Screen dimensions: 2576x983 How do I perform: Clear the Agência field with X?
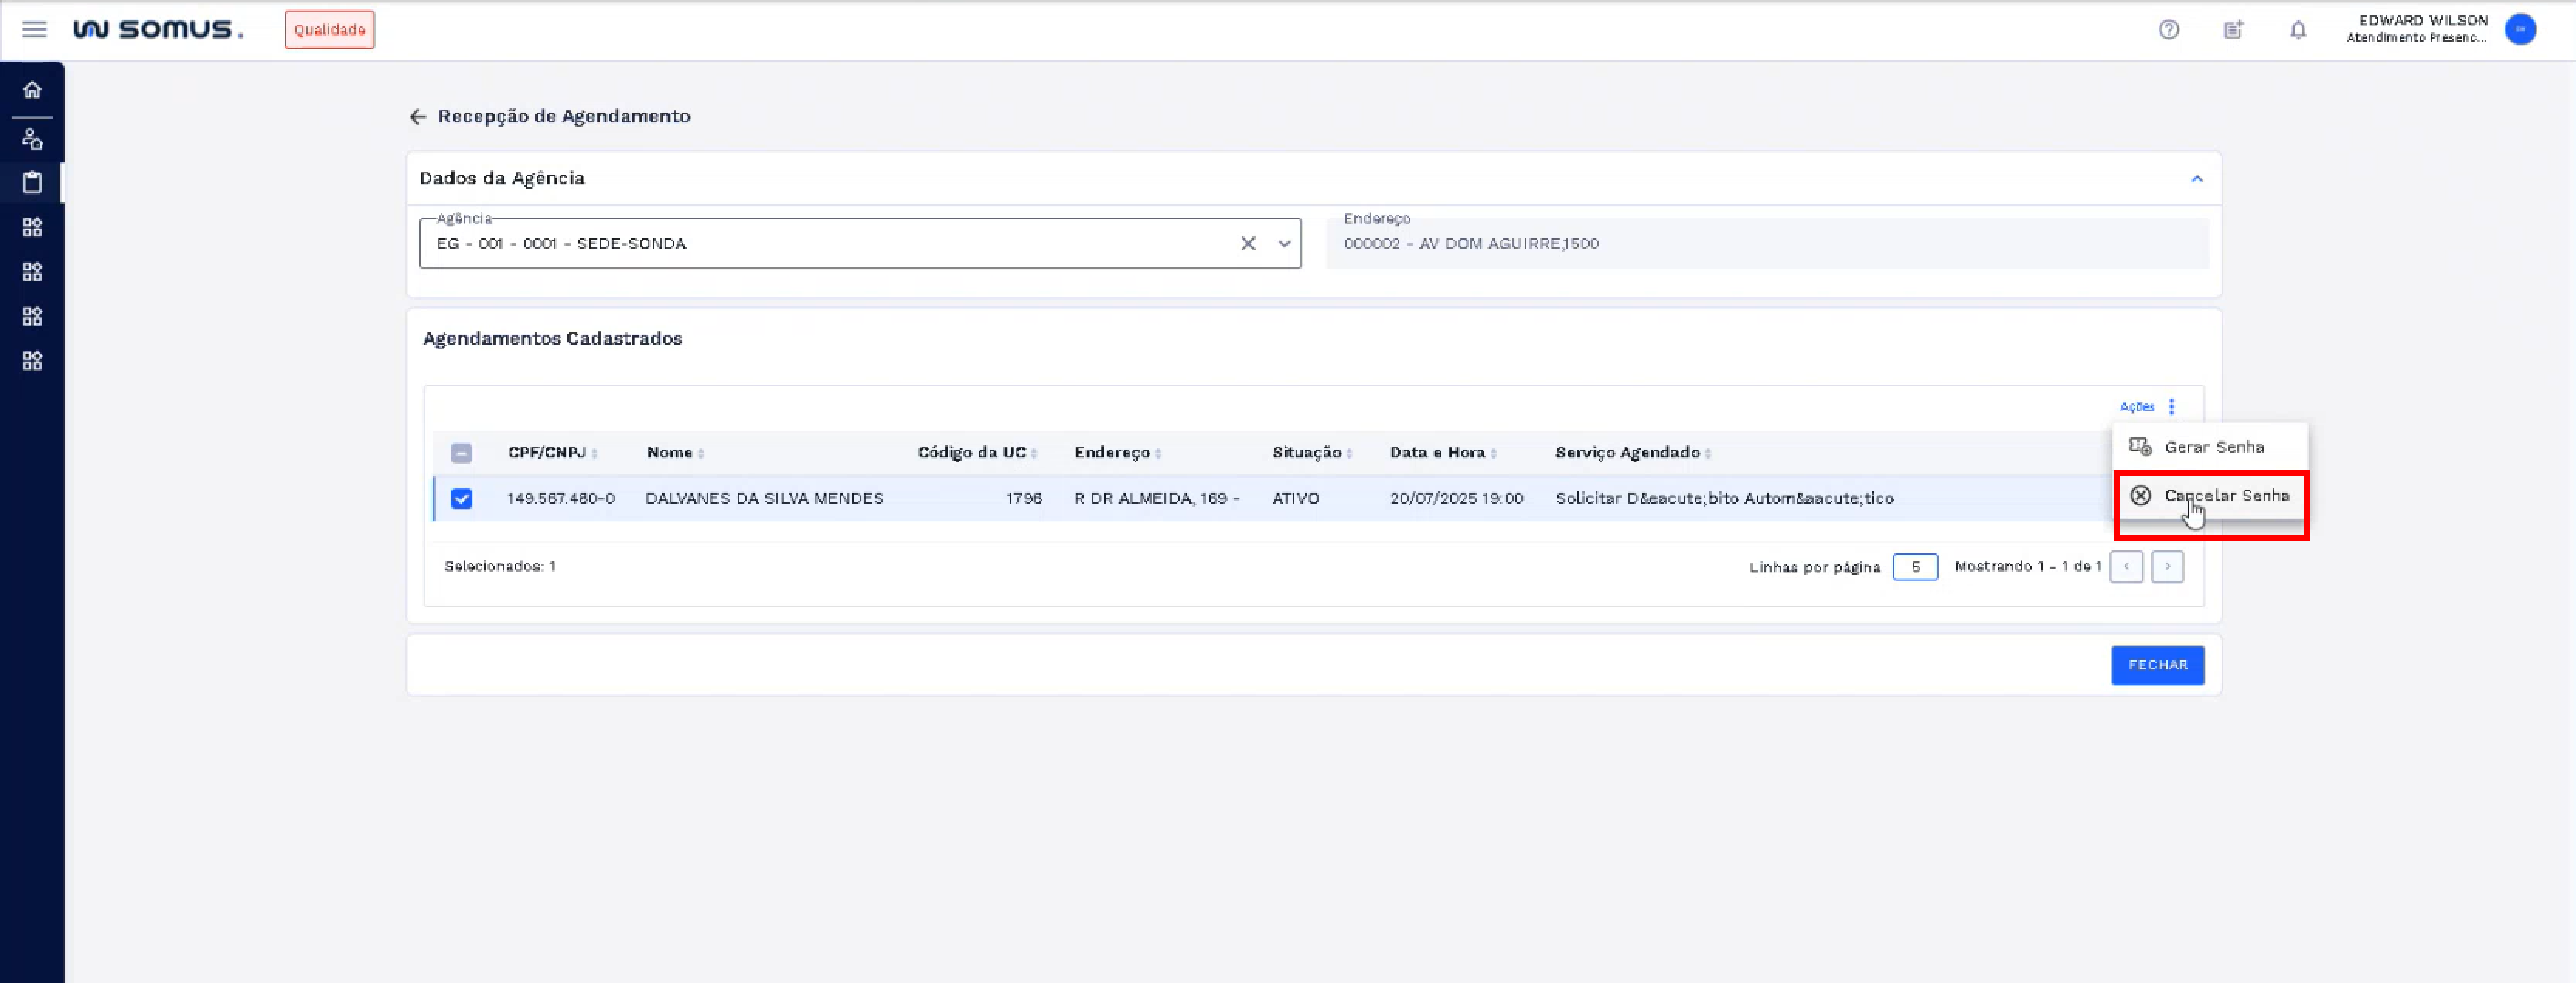[1247, 244]
